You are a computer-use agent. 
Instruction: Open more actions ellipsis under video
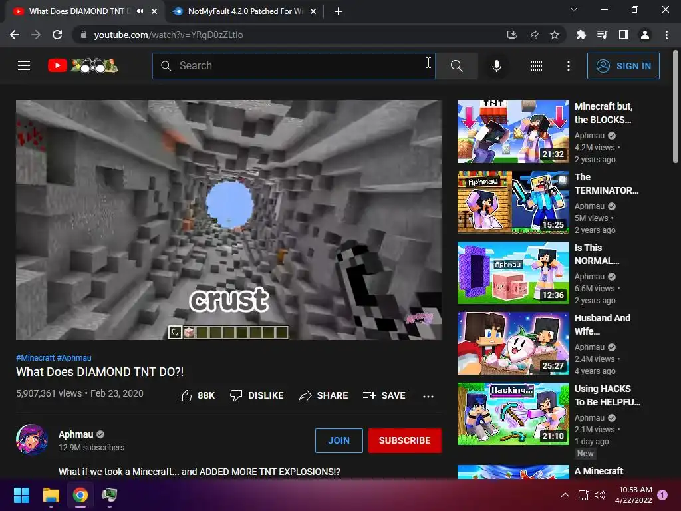pyautogui.click(x=428, y=396)
